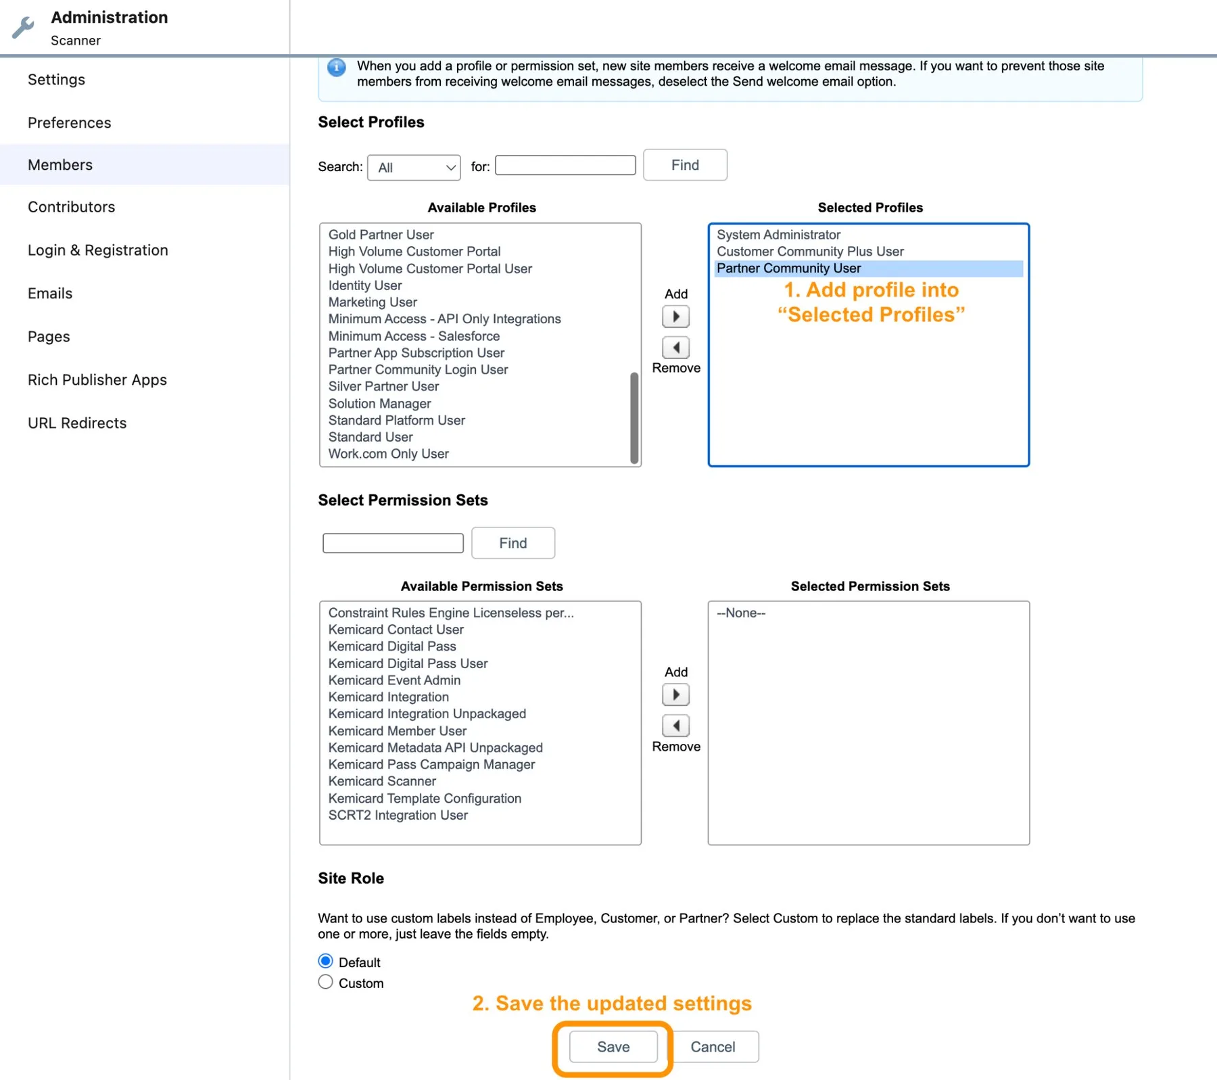Open Preferences in the sidebar
This screenshot has height=1080, width=1217.
pyautogui.click(x=69, y=123)
